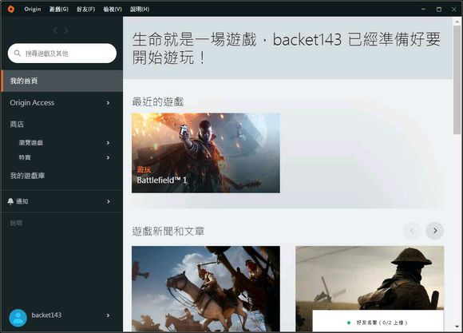Open the 遊戲(G) menu
This screenshot has width=463, height=333.
59,9
